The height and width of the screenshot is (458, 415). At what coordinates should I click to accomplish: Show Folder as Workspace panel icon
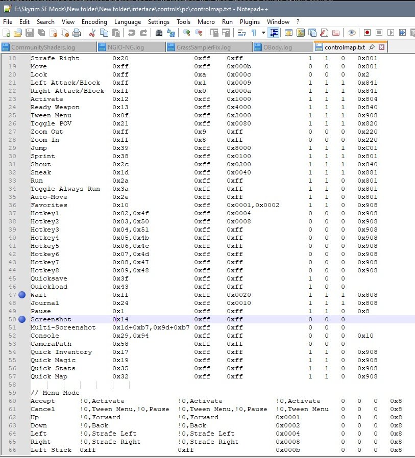[336, 33]
